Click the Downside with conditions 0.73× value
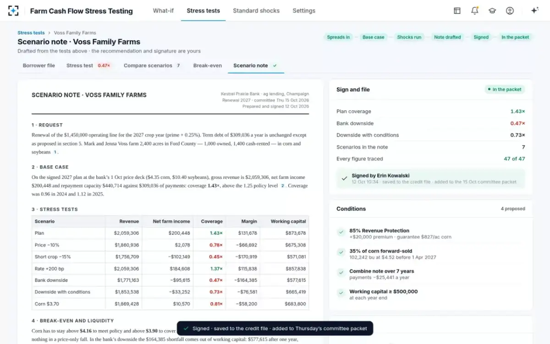This screenshot has width=550, height=344. [517, 135]
